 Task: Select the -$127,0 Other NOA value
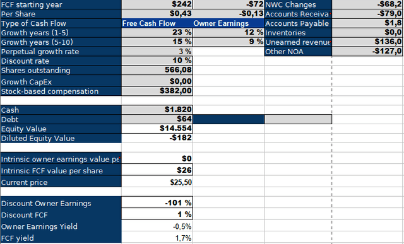(367, 52)
